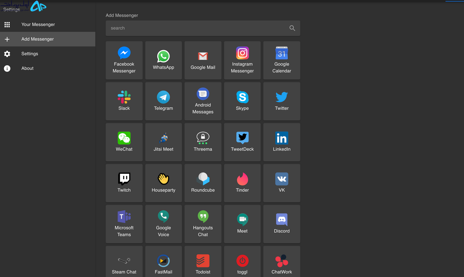Select the toggl tile

242,262
